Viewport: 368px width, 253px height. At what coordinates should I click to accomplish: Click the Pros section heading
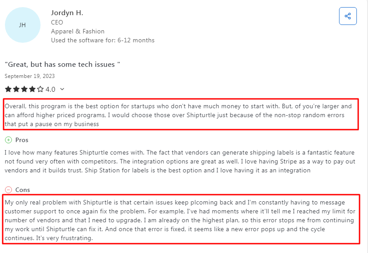click(x=22, y=140)
